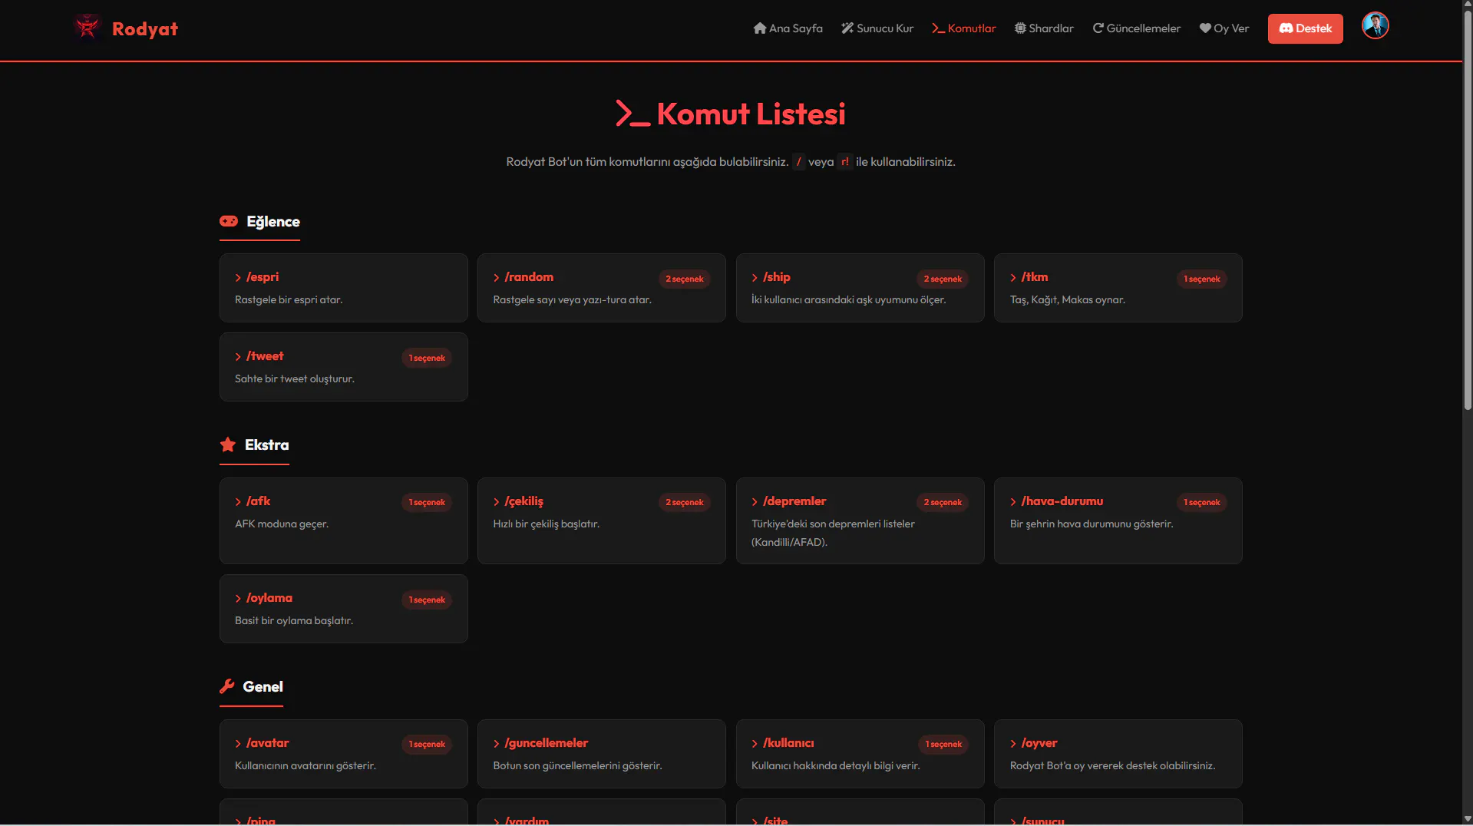
Task: Click the 'r!' prefix code badge
Action: tap(844, 161)
